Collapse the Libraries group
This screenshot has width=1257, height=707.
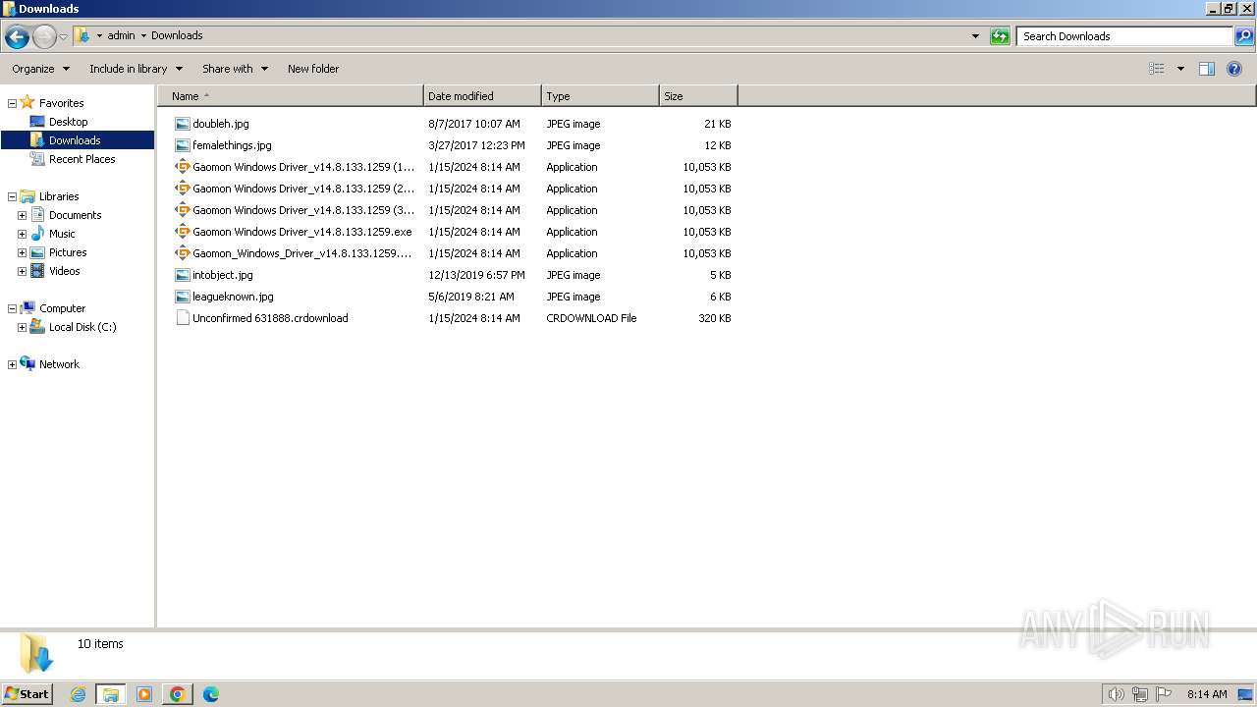pos(12,196)
